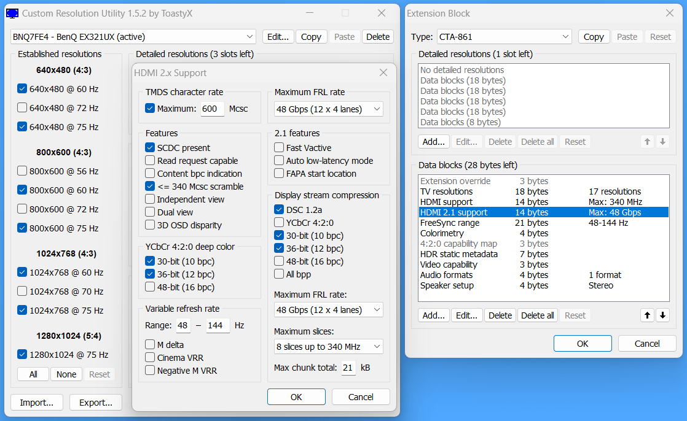Click Export... button in CRU window
Image resolution: width=687 pixels, height=421 pixels.
[95, 403]
